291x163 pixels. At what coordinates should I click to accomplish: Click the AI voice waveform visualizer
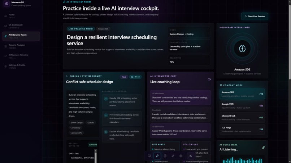pyautogui.click(x=242, y=159)
